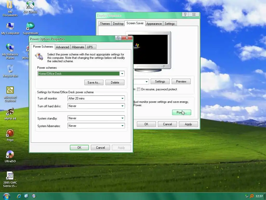Click OK in Display Properties
266x200 pixels.
point(146,124)
